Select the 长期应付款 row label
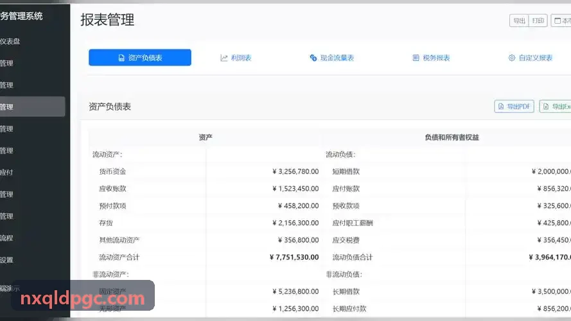The height and width of the screenshot is (321, 571). point(349,308)
